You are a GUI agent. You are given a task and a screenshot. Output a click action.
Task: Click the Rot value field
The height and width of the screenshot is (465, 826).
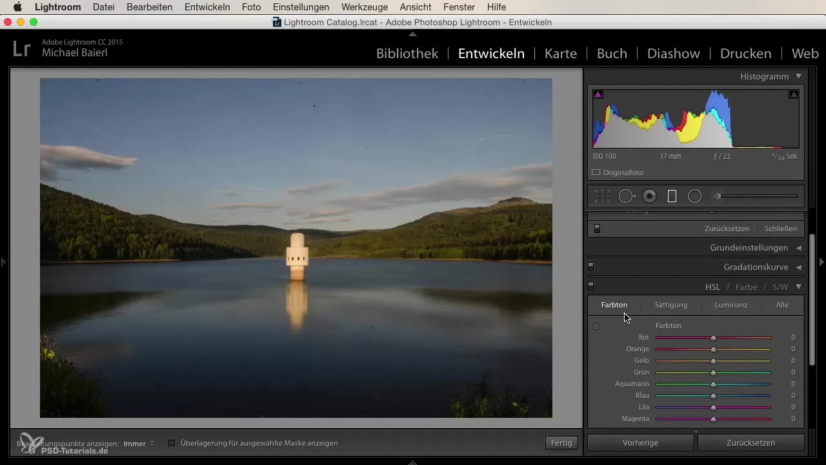pos(792,338)
